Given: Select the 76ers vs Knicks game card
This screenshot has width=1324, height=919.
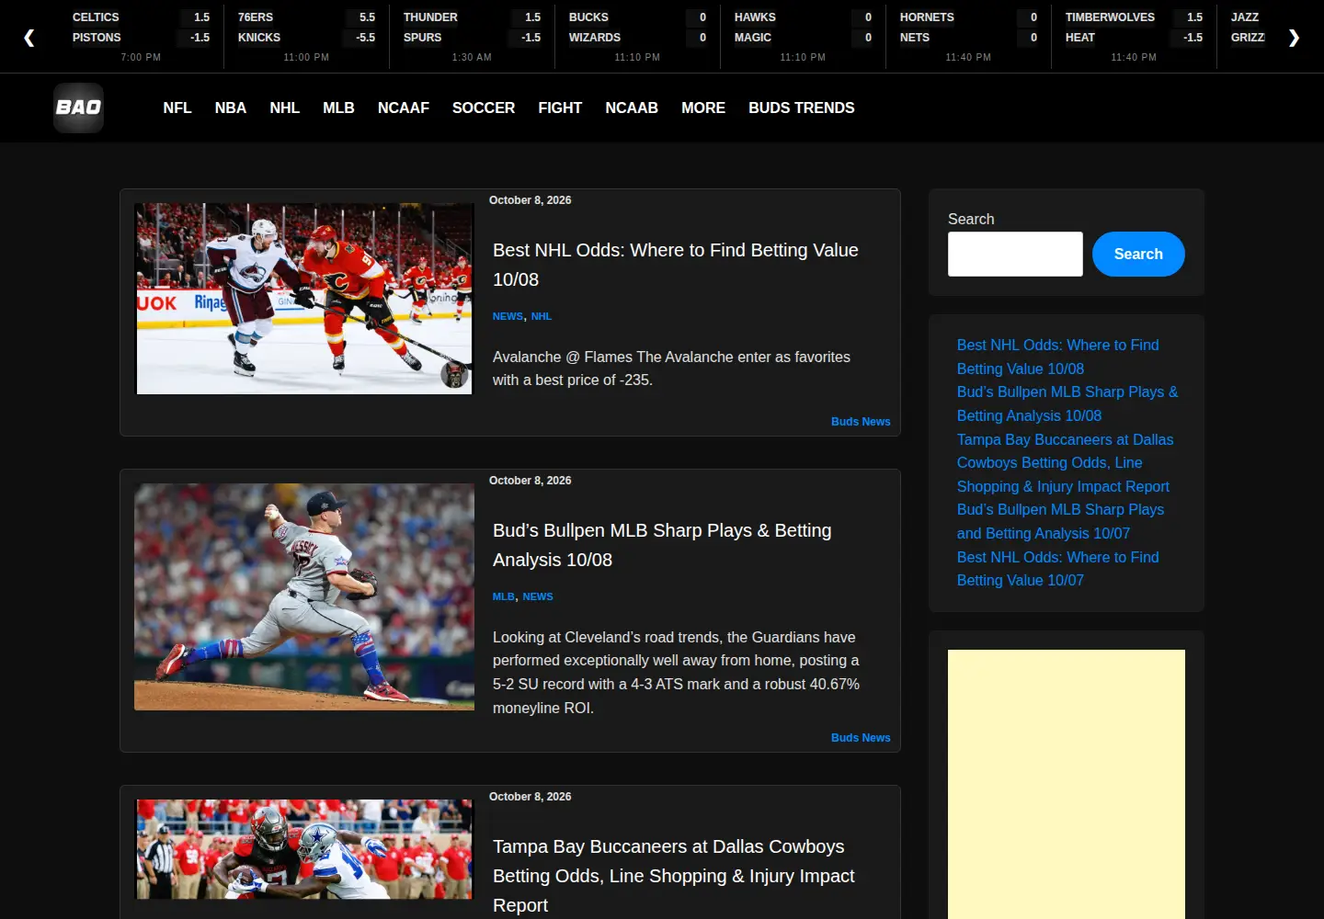Looking at the screenshot, I should tap(306, 37).
